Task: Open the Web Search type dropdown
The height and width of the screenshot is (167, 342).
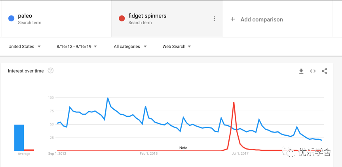Action: pyautogui.click(x=177, y=46)
